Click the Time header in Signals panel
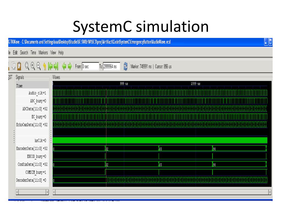Screen dimensions: 282x211 [x=32, y=86]
